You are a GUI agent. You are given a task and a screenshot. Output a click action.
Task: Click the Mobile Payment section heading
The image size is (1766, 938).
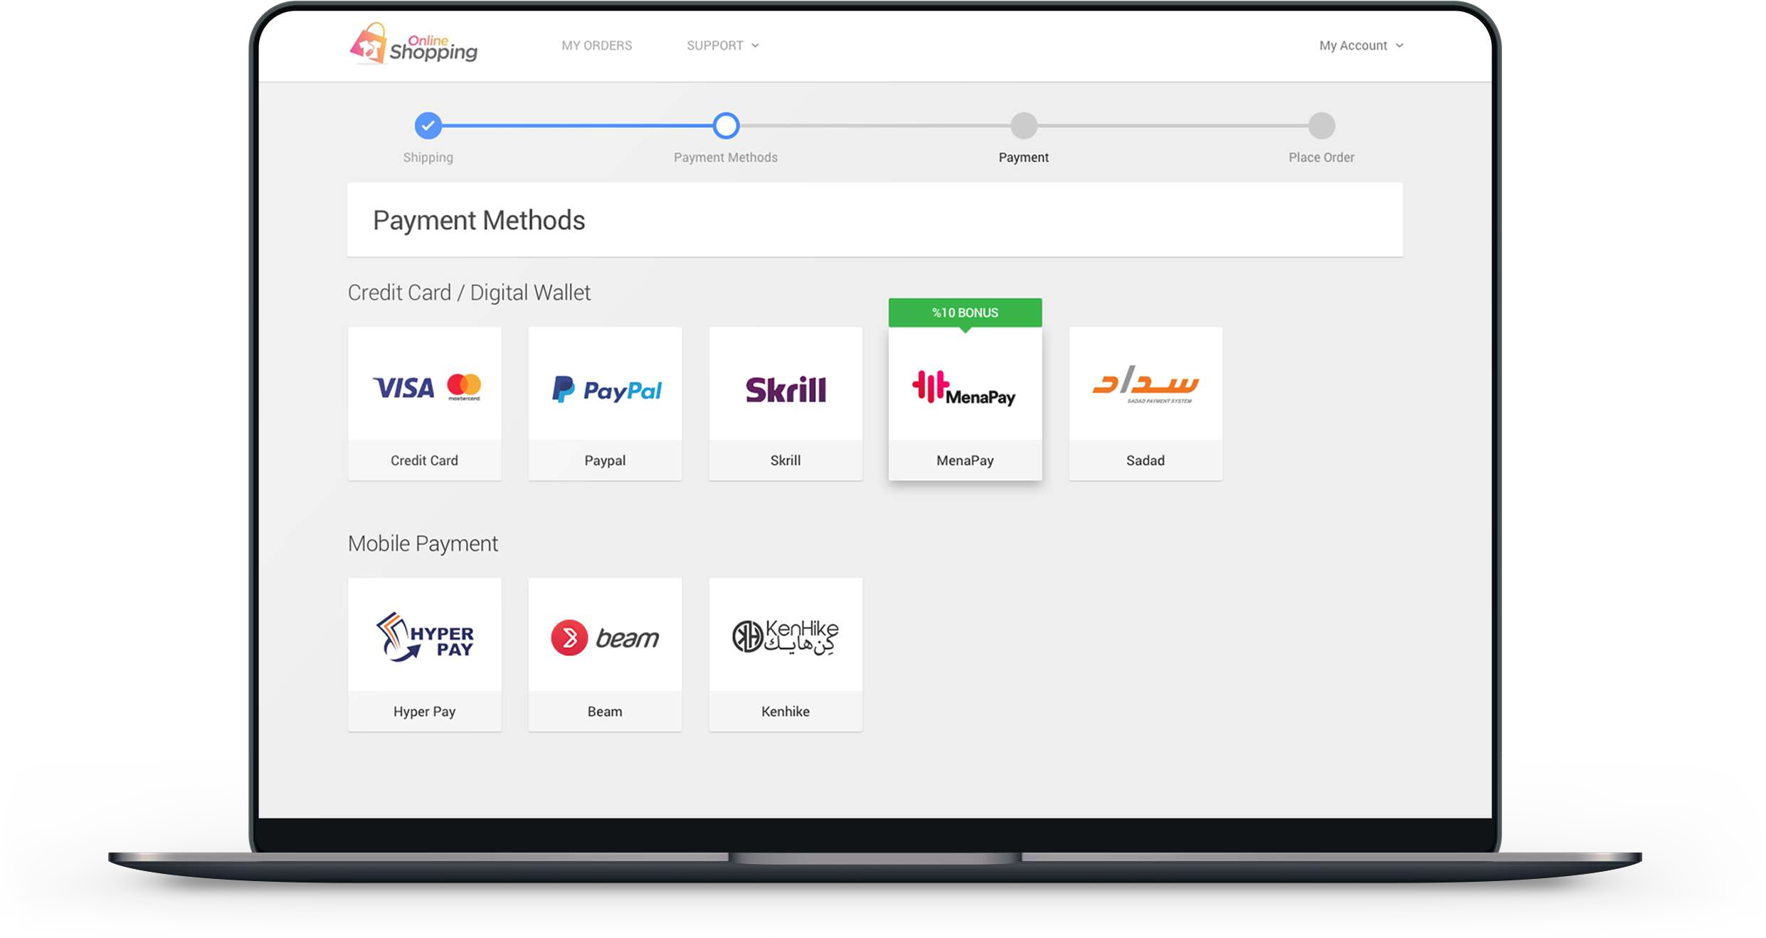pos(423,544)
